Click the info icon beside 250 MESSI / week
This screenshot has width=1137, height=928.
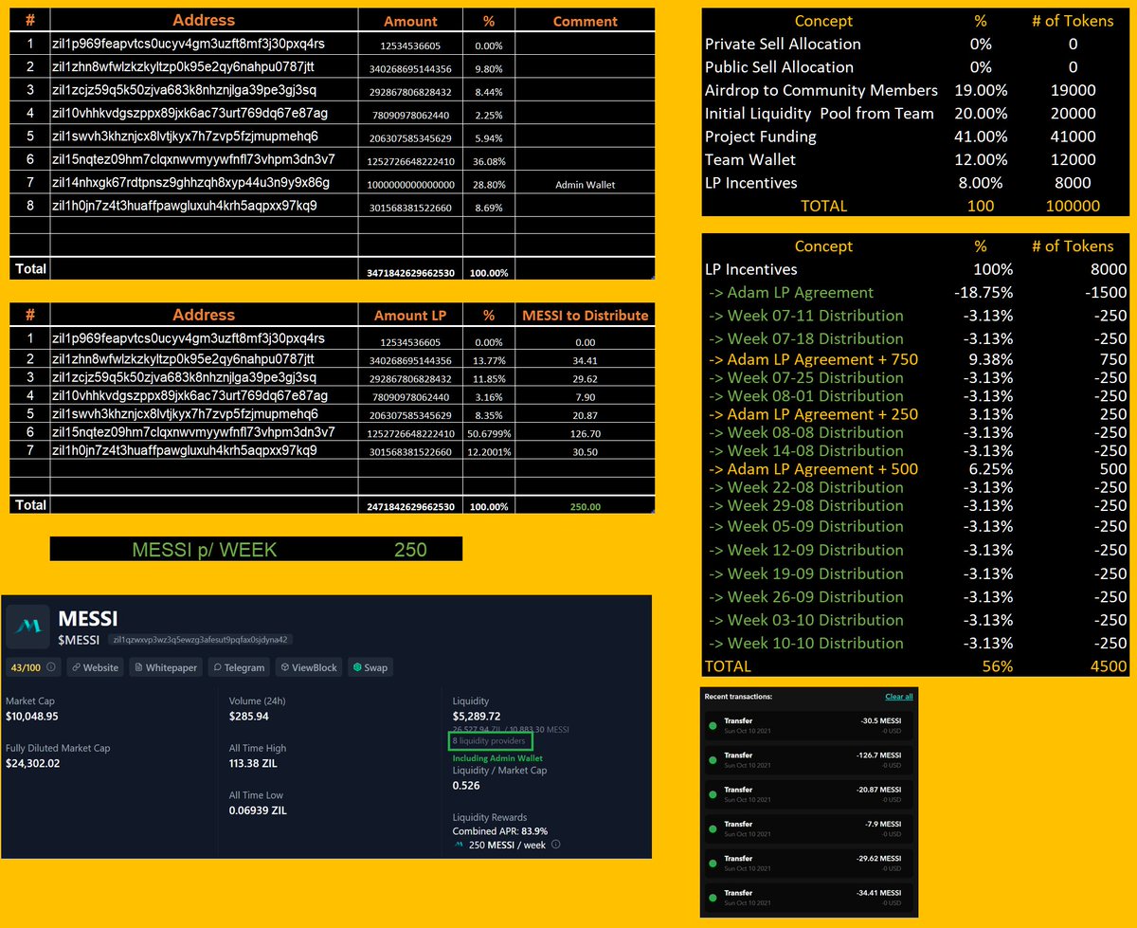pyautogui.click(x=555, y=845)
